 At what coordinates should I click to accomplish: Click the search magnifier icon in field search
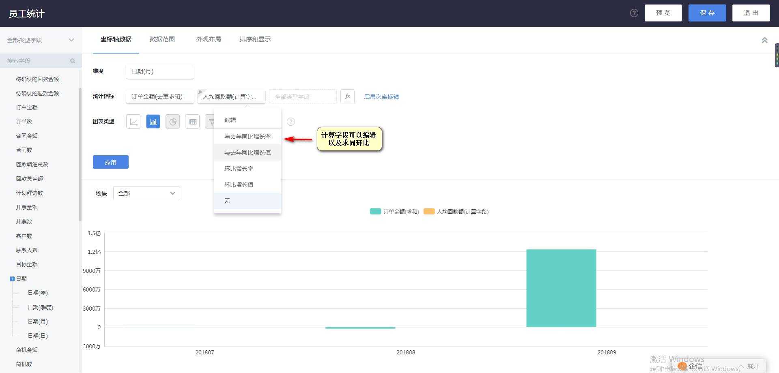(73, 61)
